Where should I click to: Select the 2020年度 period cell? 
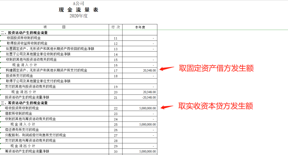point(79,16)
